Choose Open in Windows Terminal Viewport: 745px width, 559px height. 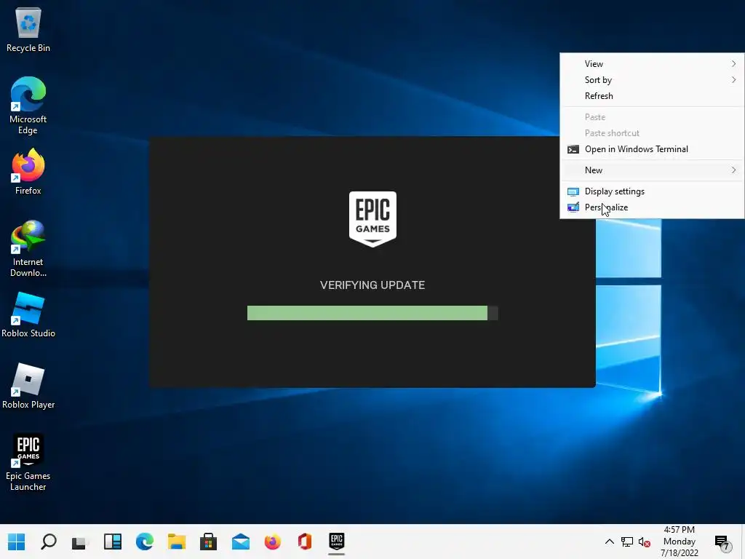coord(652,149)
